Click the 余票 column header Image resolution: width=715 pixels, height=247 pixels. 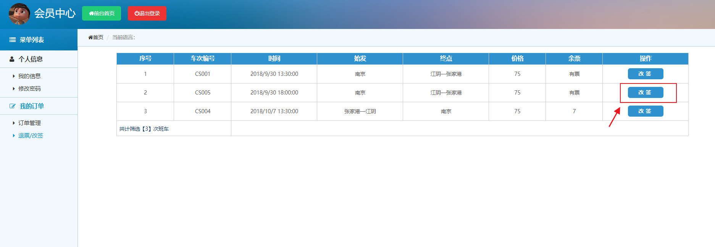(x=574, y=58)
